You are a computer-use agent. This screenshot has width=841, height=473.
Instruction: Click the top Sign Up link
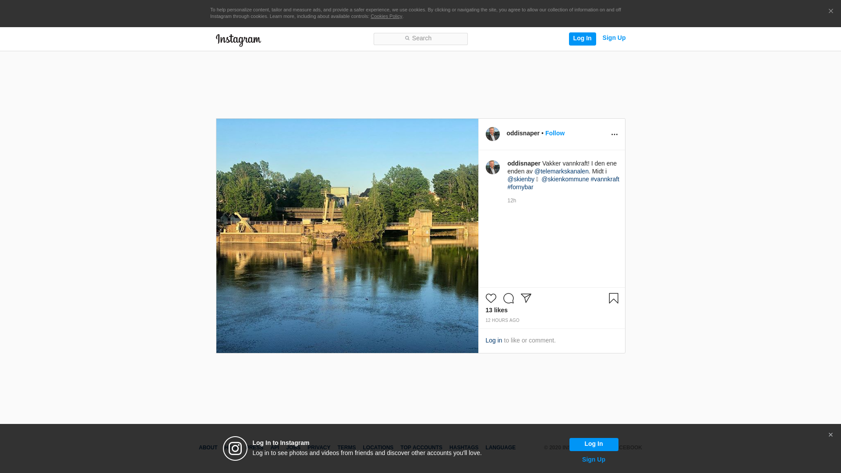click(x=614, y=38)
